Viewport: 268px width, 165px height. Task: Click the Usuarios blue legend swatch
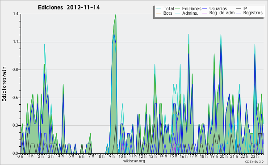tap(205, 9)
